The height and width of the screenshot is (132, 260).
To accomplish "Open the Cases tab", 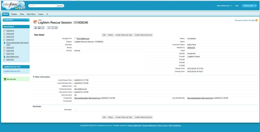I will (41, 14).
